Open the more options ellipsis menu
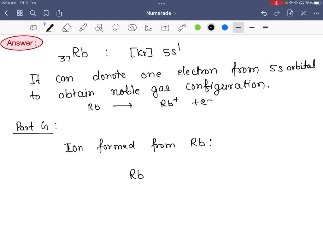 pyautogui.click(x=317, y=13)
